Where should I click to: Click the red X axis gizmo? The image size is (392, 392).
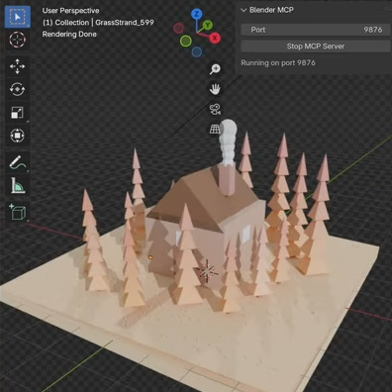tap(215, 38)
